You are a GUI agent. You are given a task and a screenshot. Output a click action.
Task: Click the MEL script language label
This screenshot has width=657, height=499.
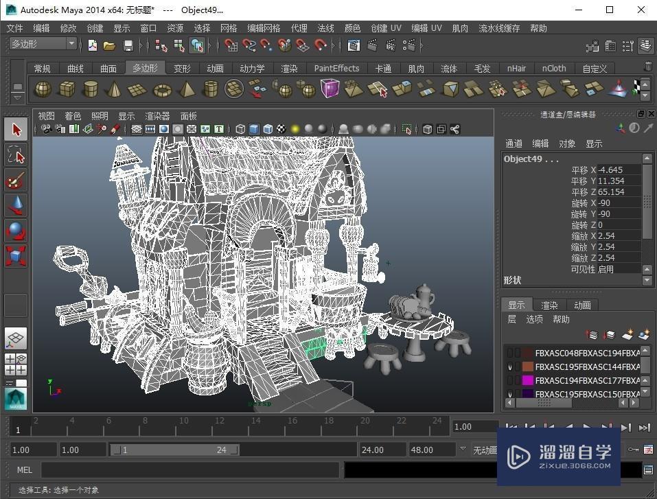click(x=24, y=470)
